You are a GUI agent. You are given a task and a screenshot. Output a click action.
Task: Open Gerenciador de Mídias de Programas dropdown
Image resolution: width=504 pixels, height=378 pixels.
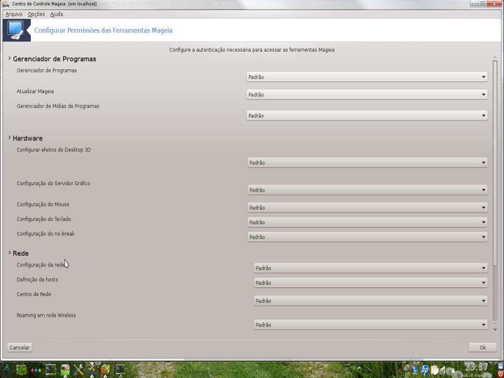click(367, 116)
